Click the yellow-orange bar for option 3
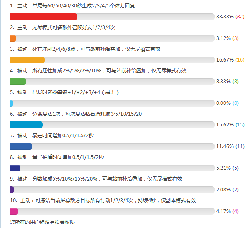Screen dimensions: 252x228 27,60
